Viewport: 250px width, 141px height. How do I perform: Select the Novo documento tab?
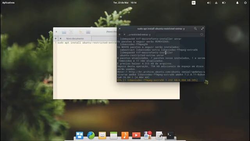point(75,38)
